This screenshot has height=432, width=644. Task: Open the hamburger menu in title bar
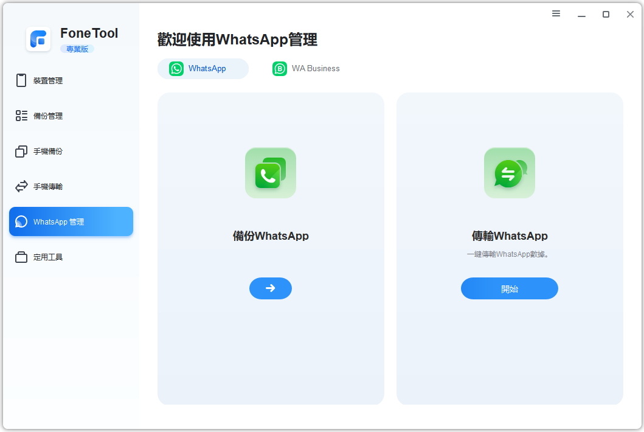(x=556, y=14)
